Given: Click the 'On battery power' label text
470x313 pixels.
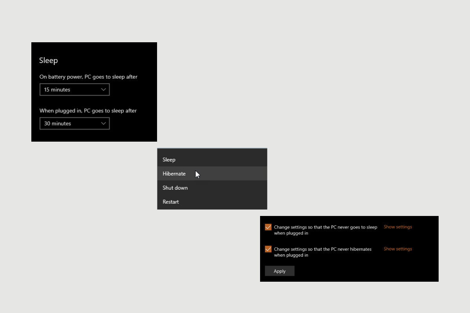Looking at the screenshot, I should coord(88,77).
